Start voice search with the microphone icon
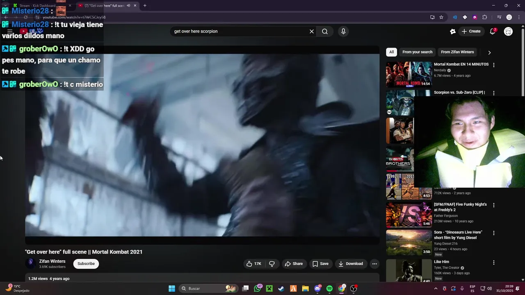The width and height of the screenshot is (525, 295). click(x=343, y=32)
